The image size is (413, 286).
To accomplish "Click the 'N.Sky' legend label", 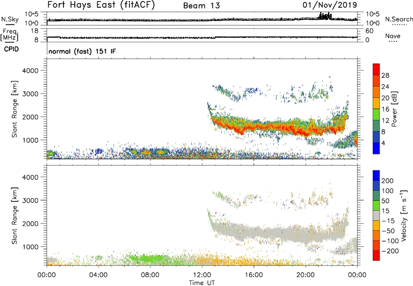I will point(10,19).
